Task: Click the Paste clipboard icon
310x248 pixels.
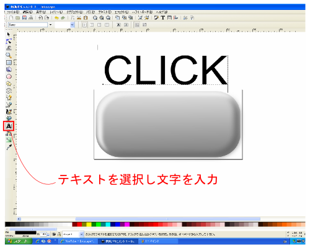Action: pos(86,18)
